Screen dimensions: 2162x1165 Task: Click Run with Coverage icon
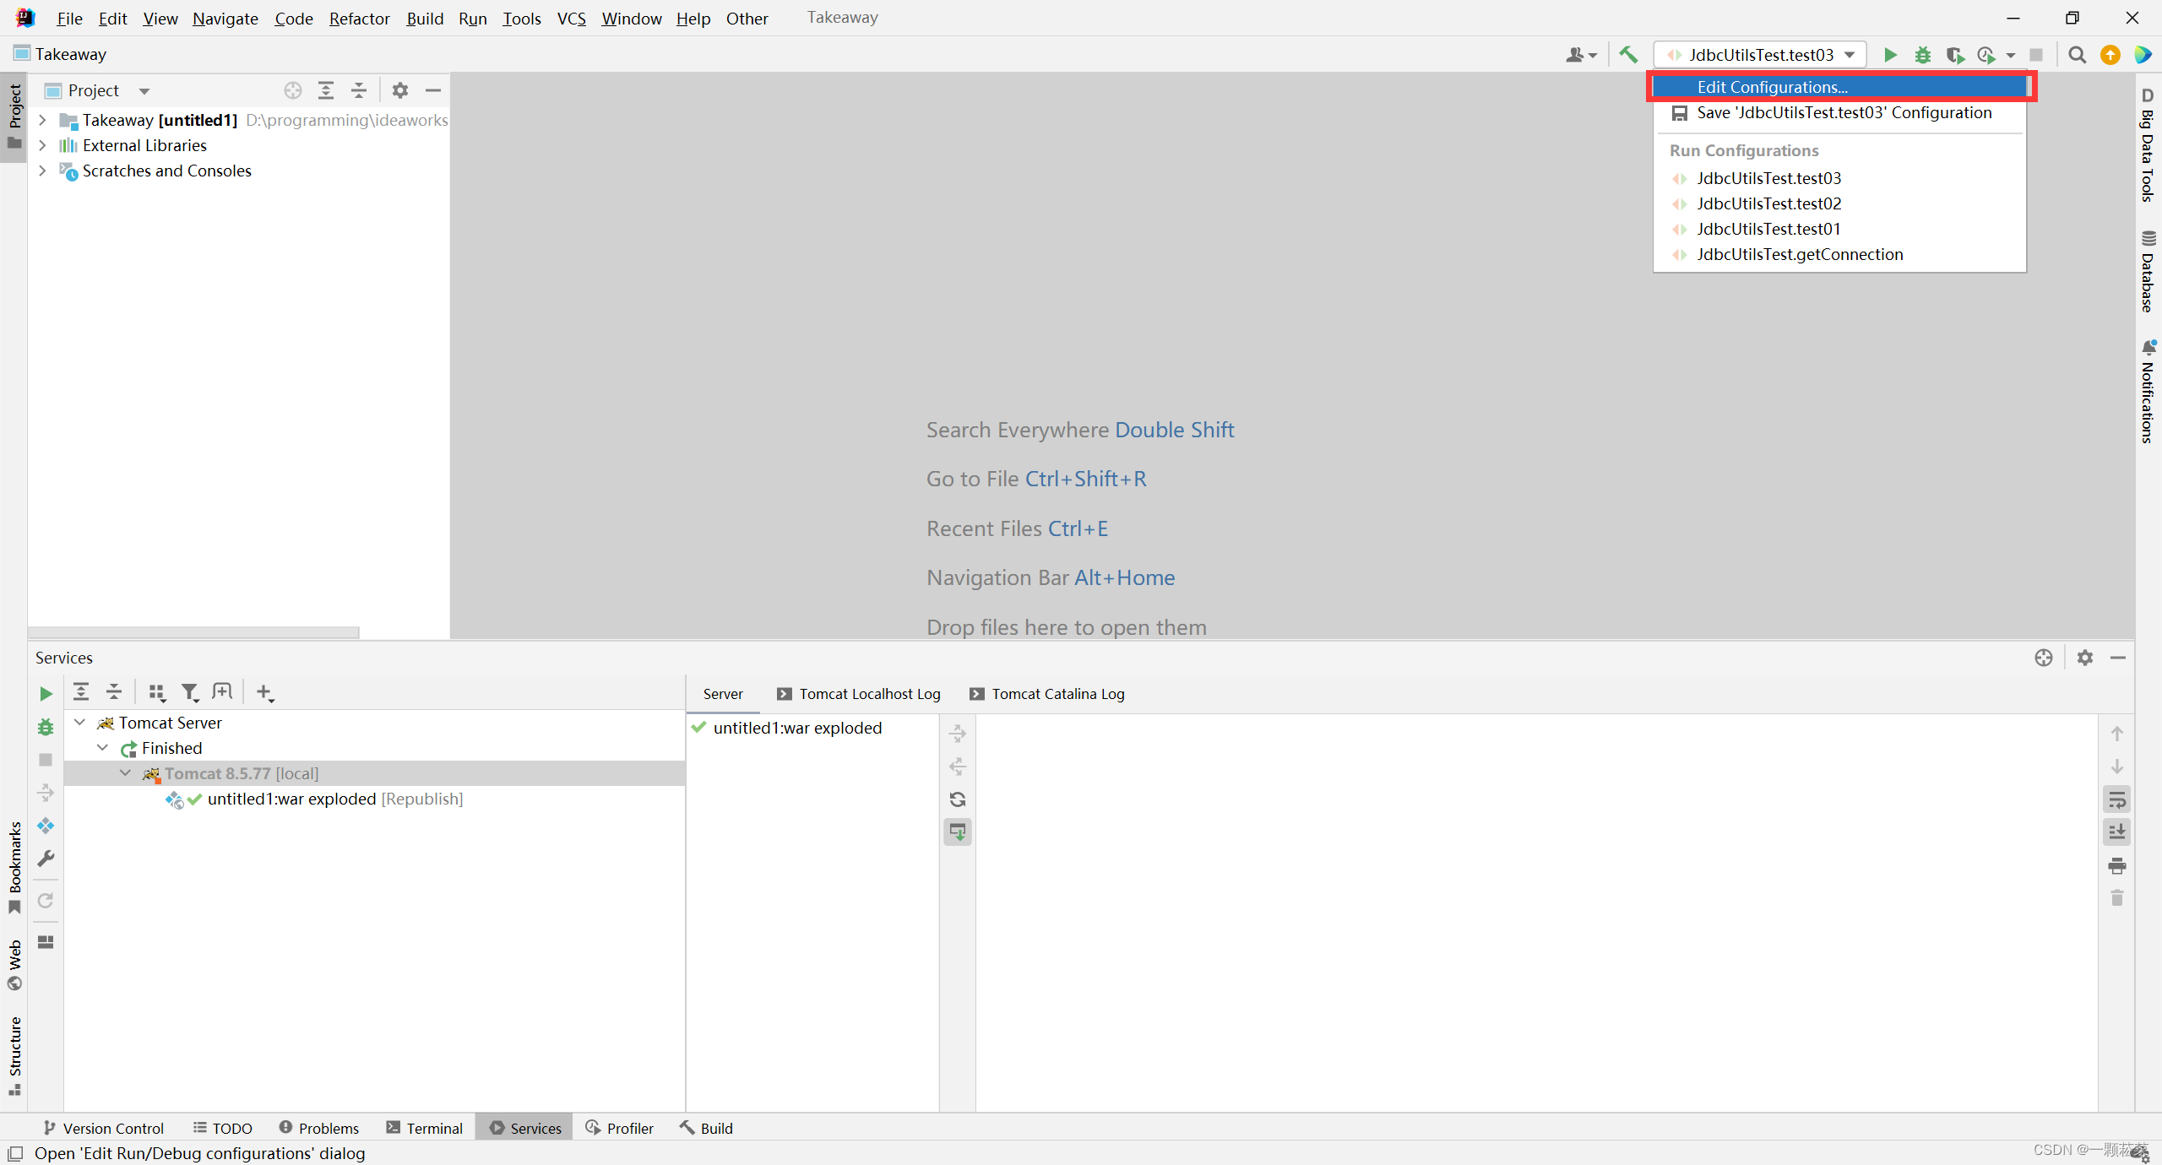click(x=1955, y=55)
